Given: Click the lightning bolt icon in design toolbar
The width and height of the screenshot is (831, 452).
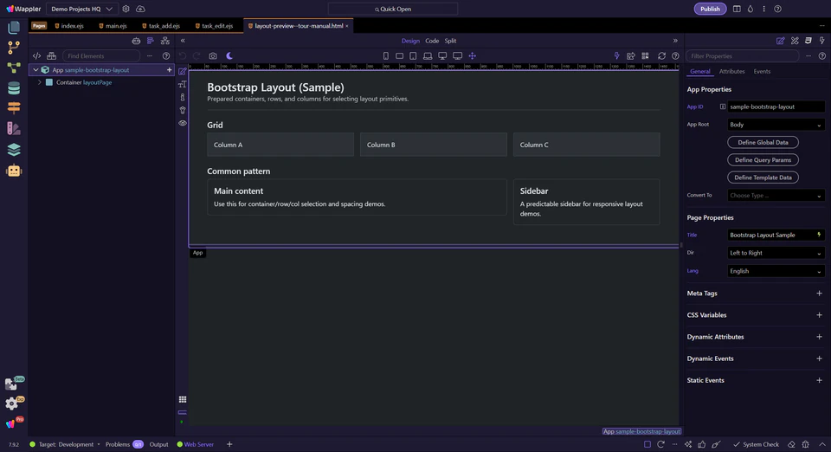Looking at the screenshot, I should [616, 55].
